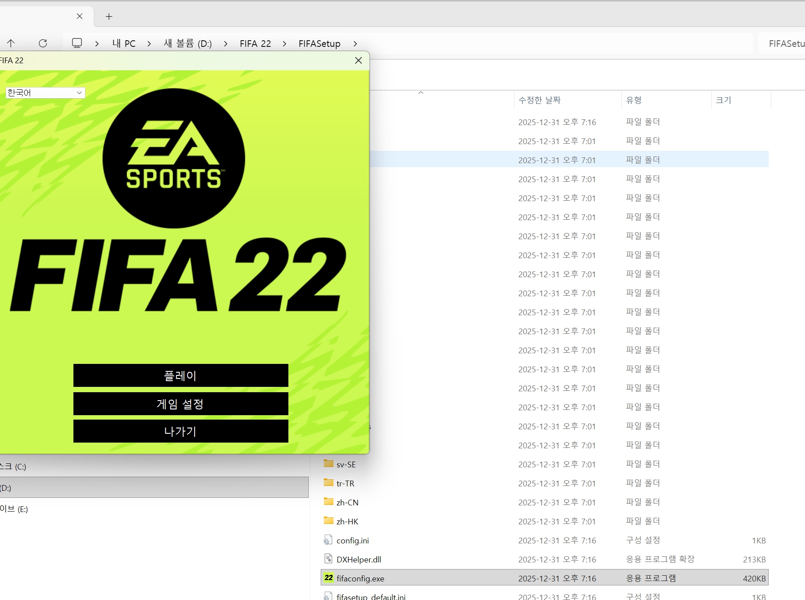The height and width of the screenshot is (600, 805).
Task: Click the modified date of zh-CN
Action: (x=557, y=502)
